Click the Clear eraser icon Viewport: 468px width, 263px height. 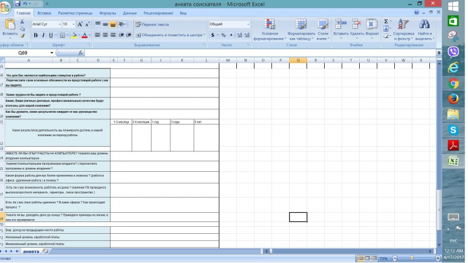pyautogui.click(x=386, y=36)
